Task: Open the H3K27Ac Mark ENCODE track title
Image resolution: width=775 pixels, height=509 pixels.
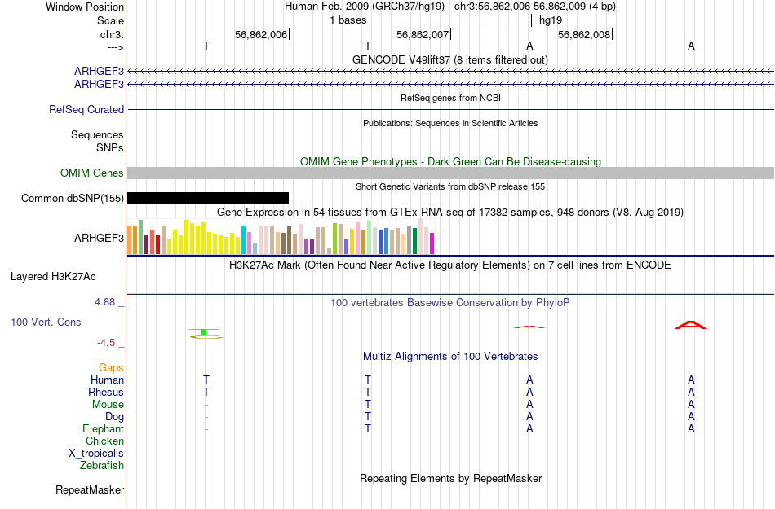Action: (x=450, y=265)
